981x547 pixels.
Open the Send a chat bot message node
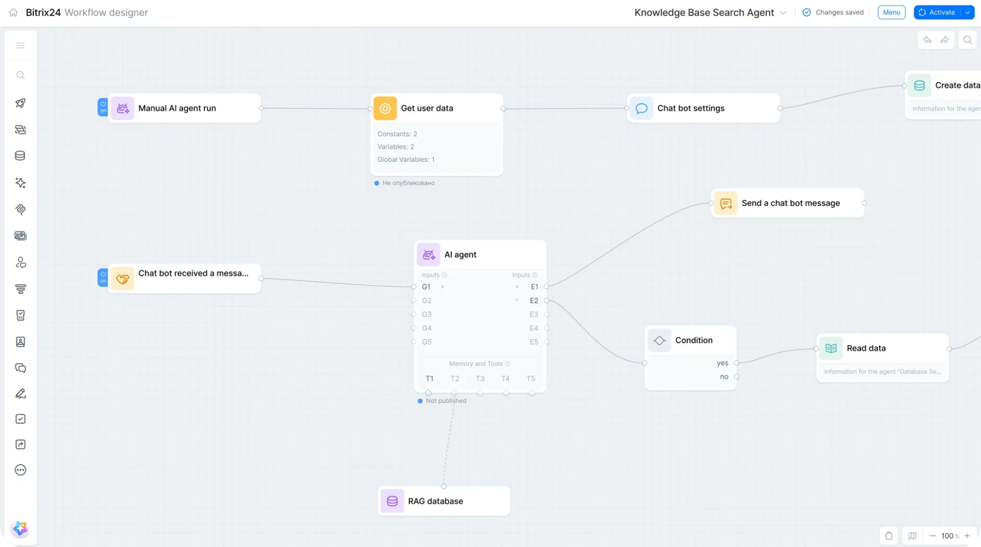point(787,203)
